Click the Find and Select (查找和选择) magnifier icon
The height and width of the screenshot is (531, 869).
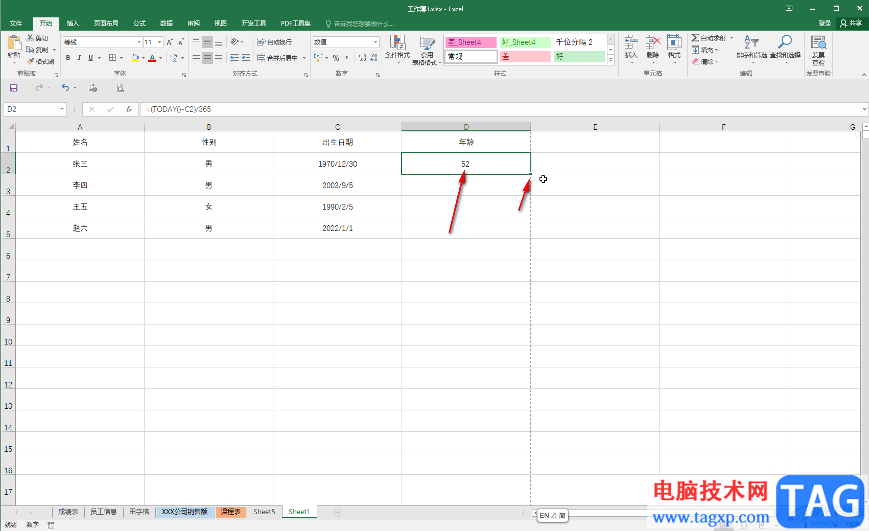click(x=785, y=42)
